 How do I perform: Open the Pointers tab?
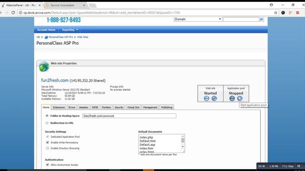click(106, 107)
